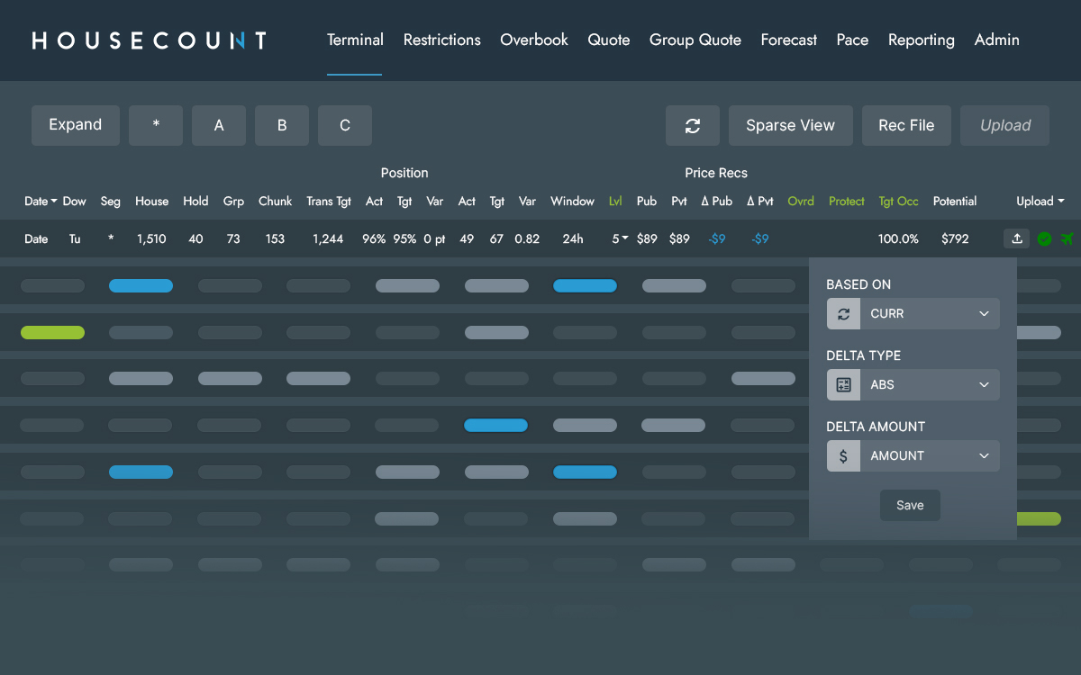Image resolution: width=1081 pixels, height=675 pixels.
Task: Open the Based On CURR dropdown
Action: [929, 314]
